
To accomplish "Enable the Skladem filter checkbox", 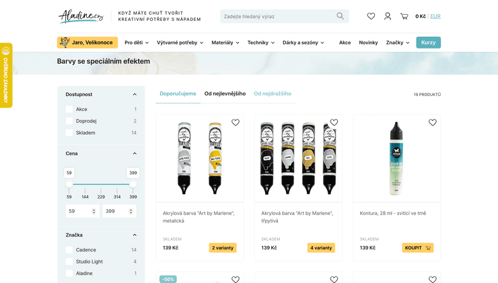I will click(69, 132).
